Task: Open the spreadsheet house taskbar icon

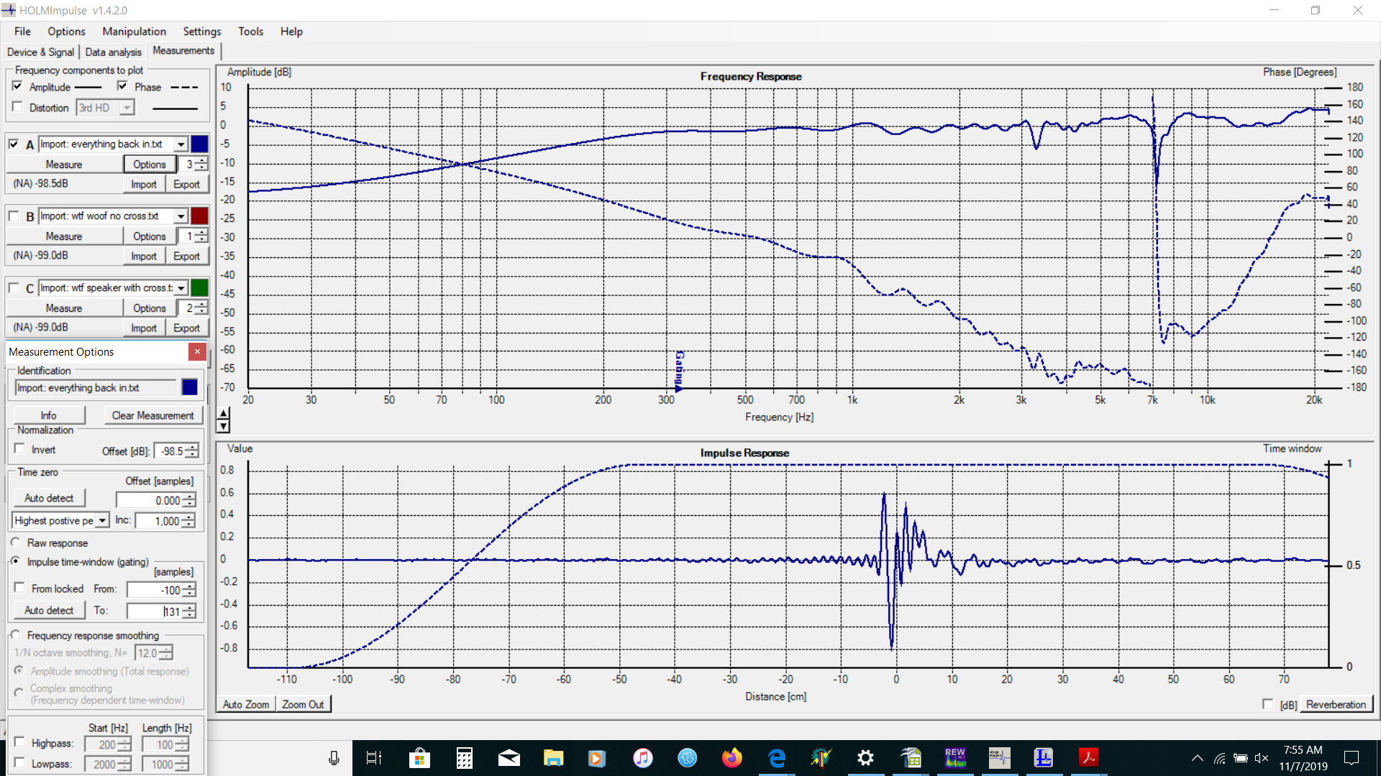Action: click(x=911, y=757)
